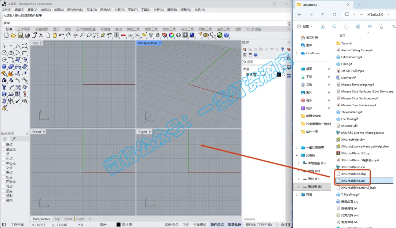Viewport: 396px width, 228px height.
Task: Toggle the 中点 (Mid) osnap checkbox
Action: coord(3,159)
